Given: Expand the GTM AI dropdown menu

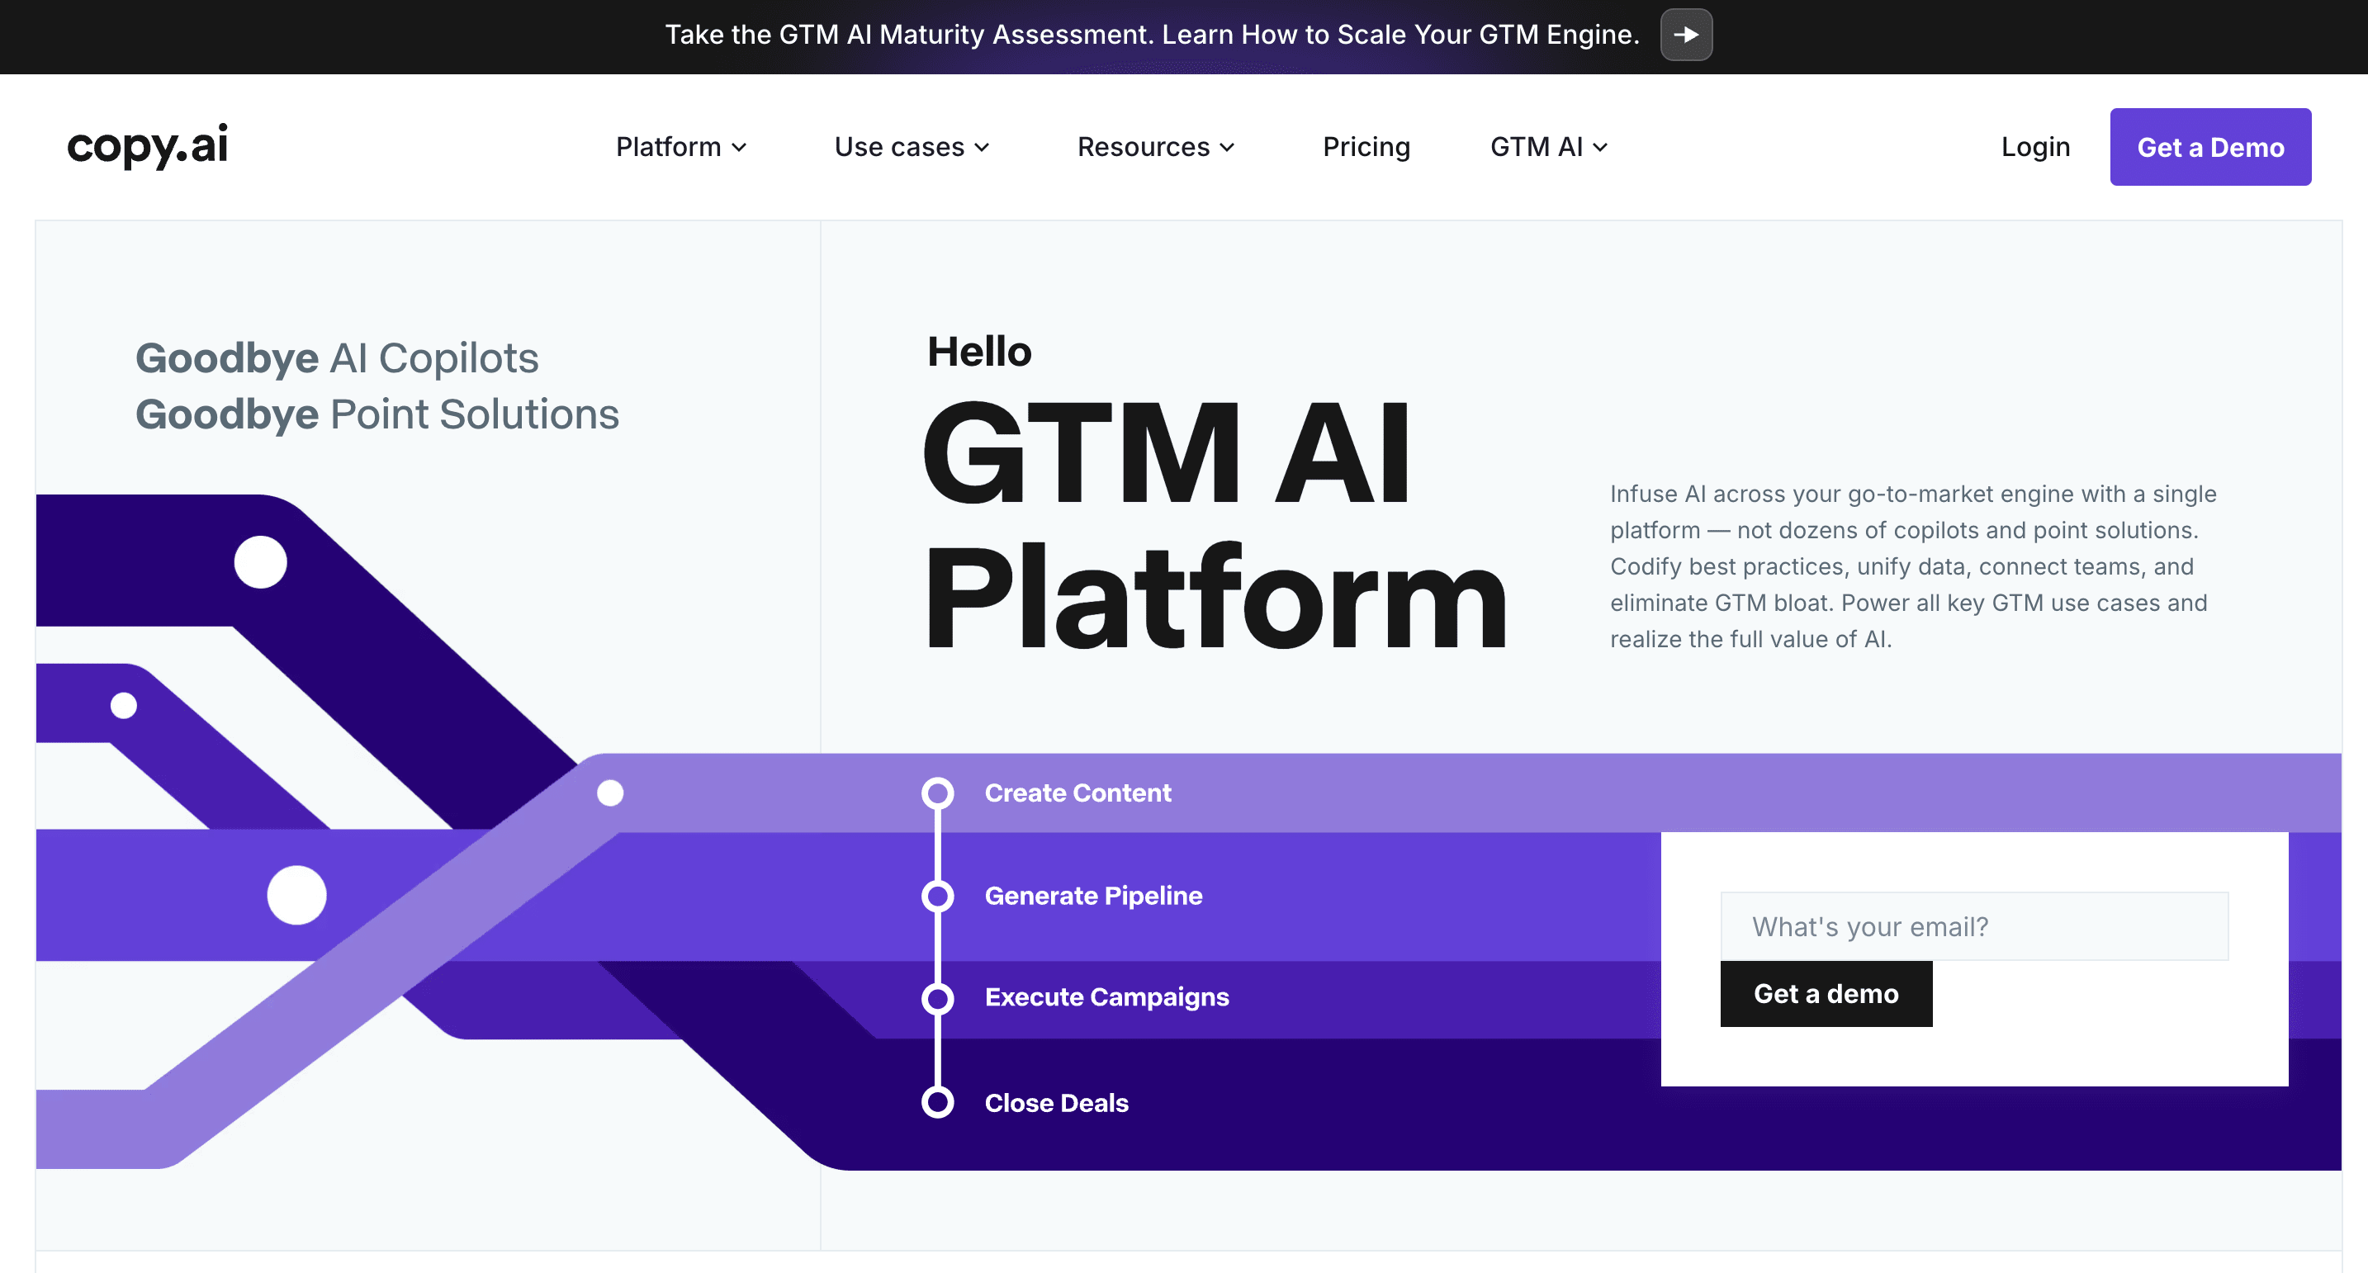Looking at the screenshot, I should (x=1549, y=147).
